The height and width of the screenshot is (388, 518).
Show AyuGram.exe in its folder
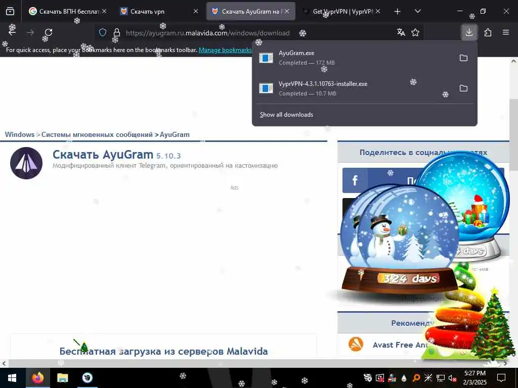[463, 58]
